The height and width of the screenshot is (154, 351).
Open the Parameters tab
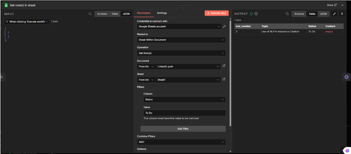point(144,13)
